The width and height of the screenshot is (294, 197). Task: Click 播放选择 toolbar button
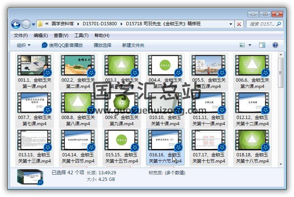tap(103, 45)
